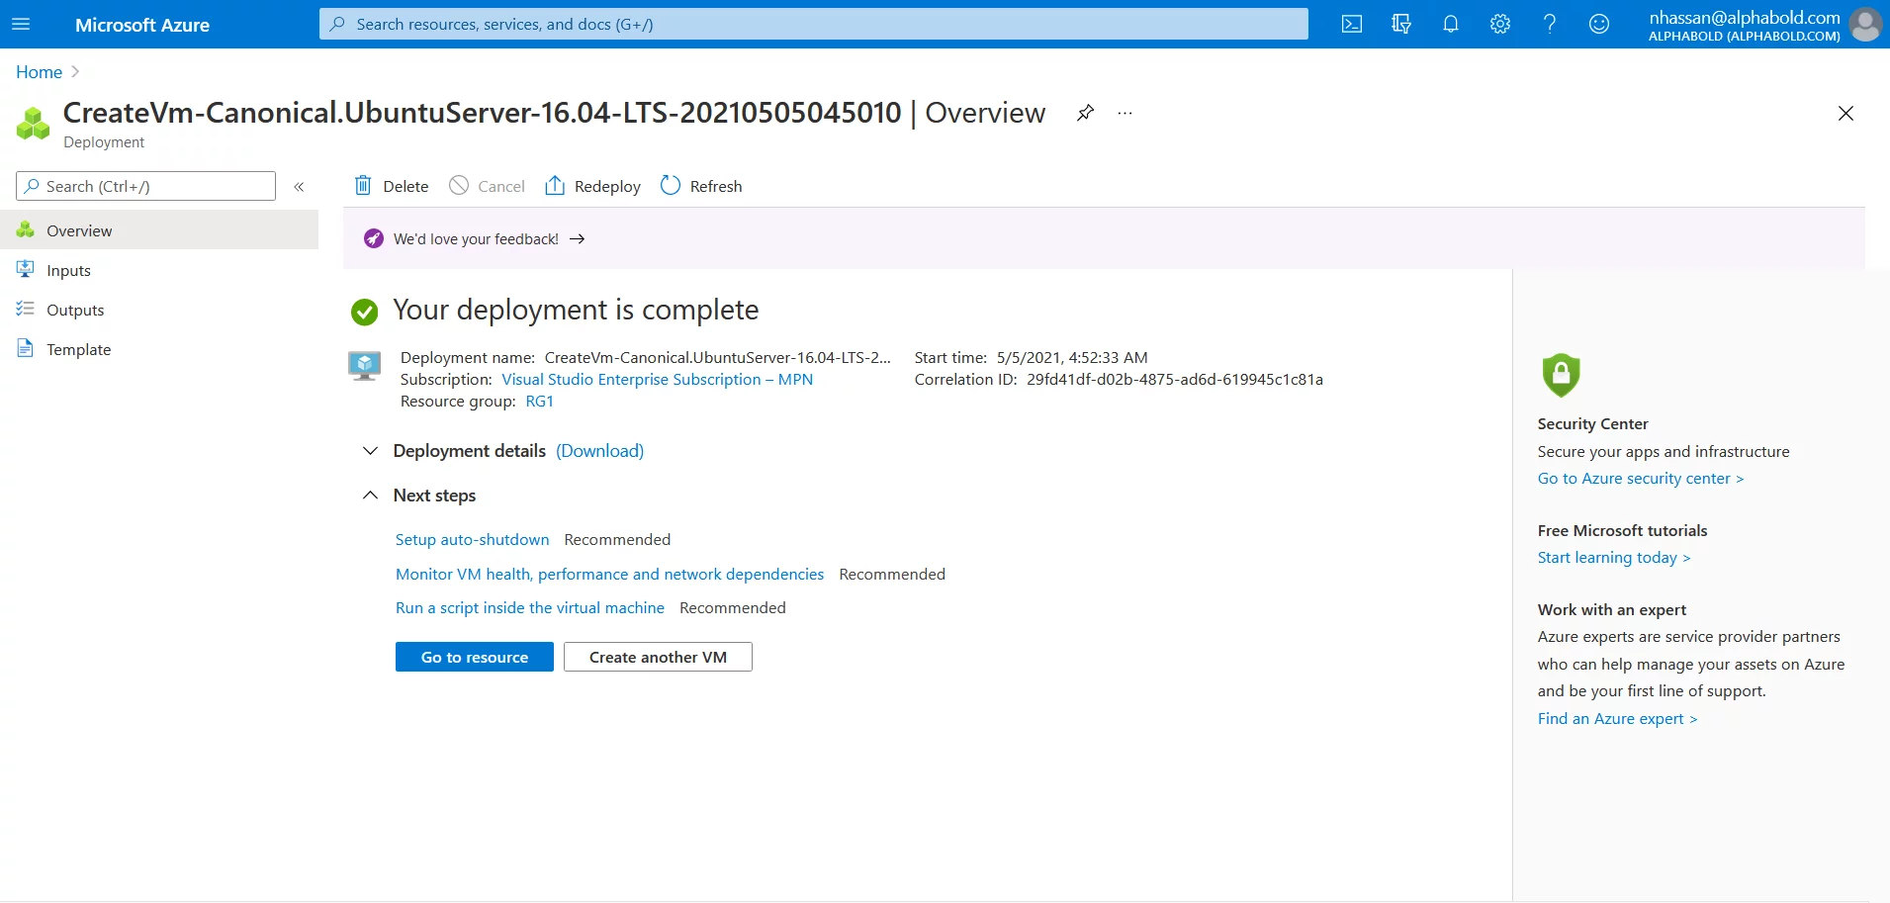Open resource group RG1
Screen dimensions: 1890x903
[x=539, y=402]
